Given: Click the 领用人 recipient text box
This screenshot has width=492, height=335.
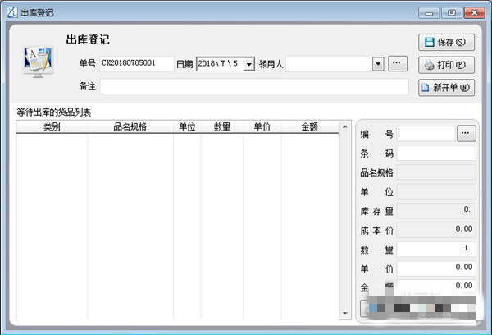Looking at the screenshot, I should [x=329, y=64].
